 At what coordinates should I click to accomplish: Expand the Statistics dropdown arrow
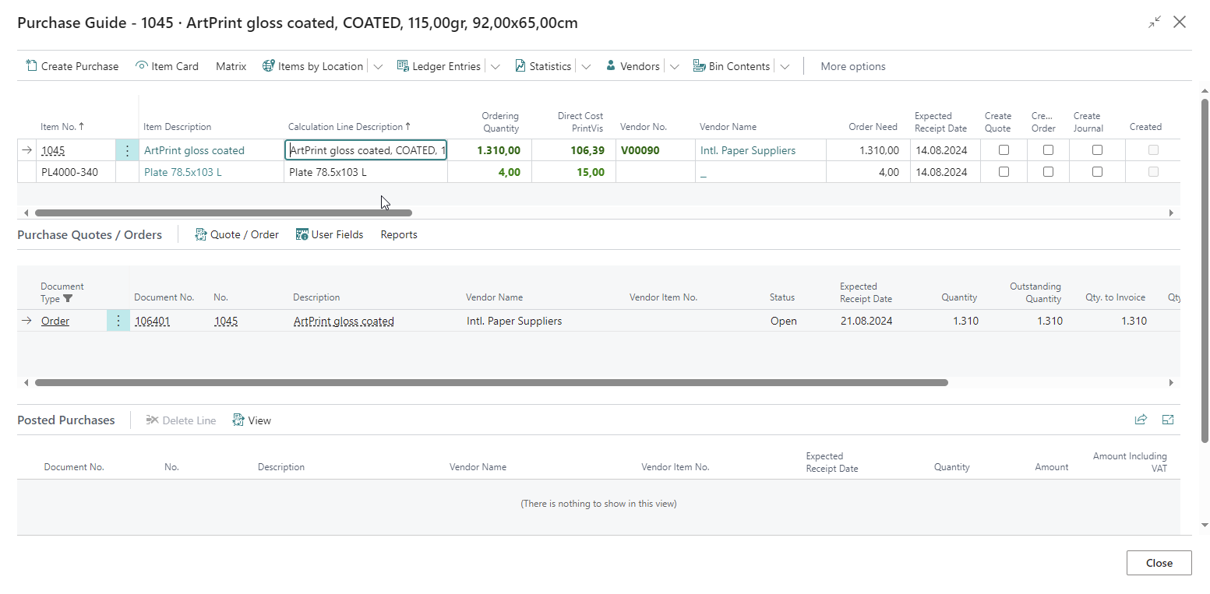pos(586,66)
